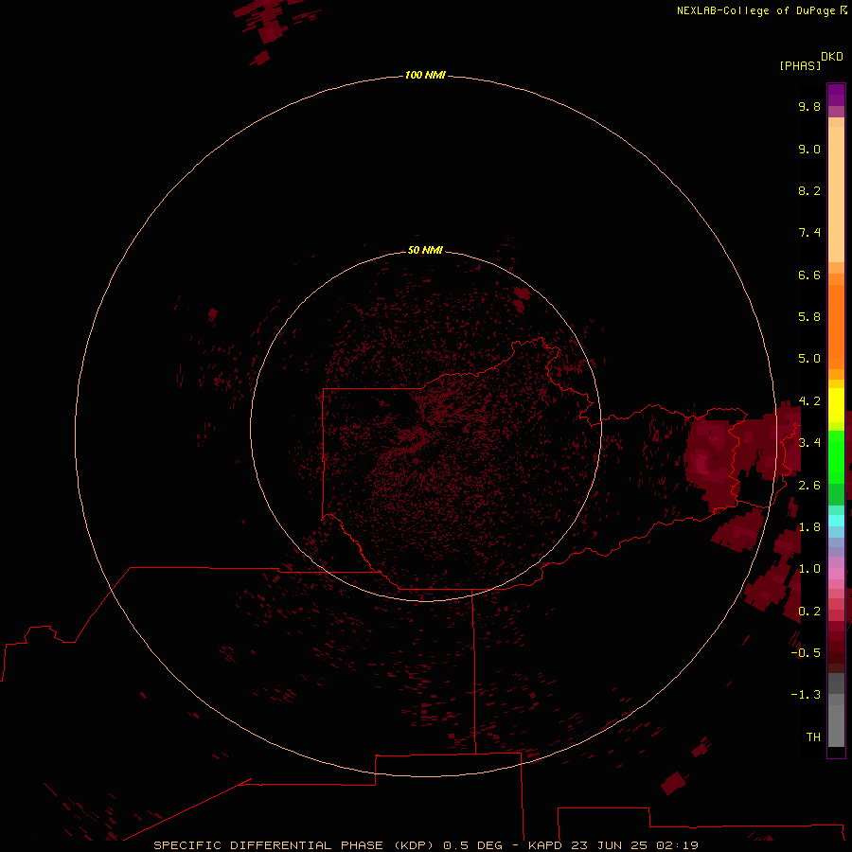Click the 8.2 legend value
Image resolution: width=852 pixels, height=852 pixels.
coord(809,190)
